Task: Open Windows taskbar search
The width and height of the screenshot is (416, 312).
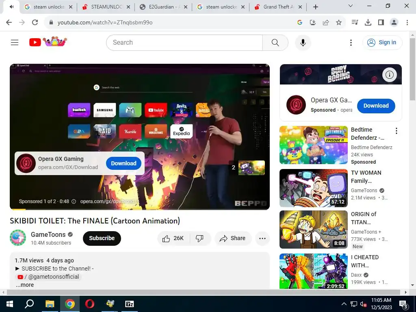Action: 29,304
